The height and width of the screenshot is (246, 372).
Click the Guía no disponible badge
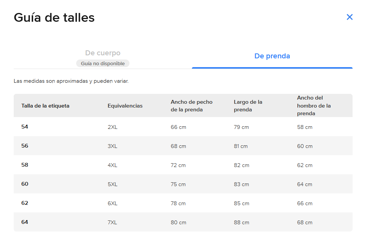pyautogui.click(x=103, y=64)
